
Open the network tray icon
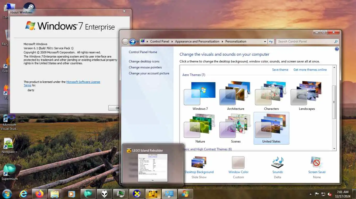pyautogui.click(x=323, y=194)
